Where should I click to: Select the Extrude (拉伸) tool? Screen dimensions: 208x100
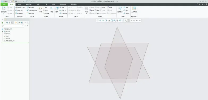(57, 9)
